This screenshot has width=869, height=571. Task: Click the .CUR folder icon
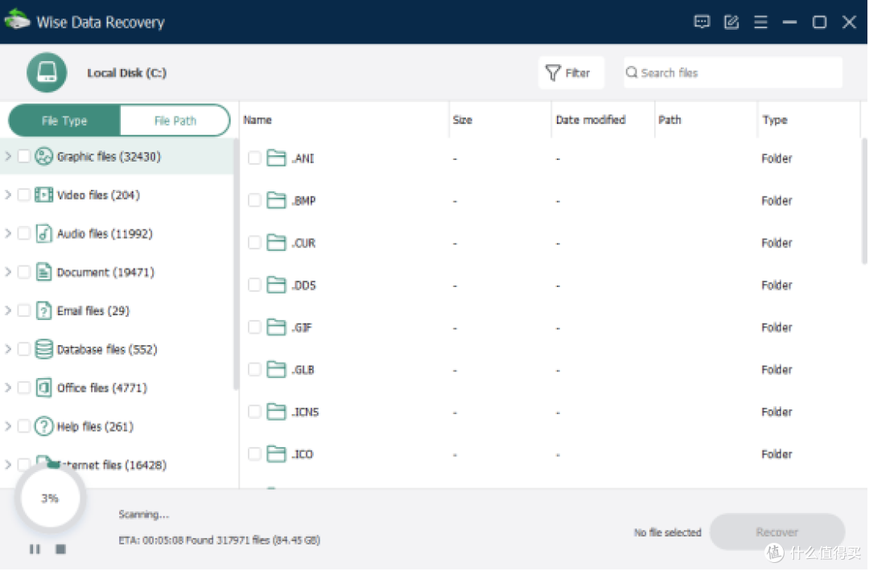tap(276, 243)
